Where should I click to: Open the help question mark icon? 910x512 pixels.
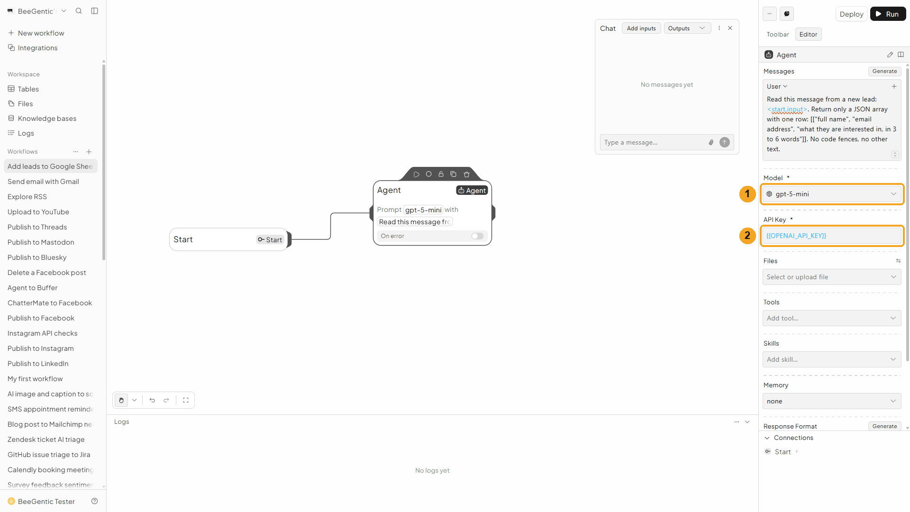click(94, 501)
